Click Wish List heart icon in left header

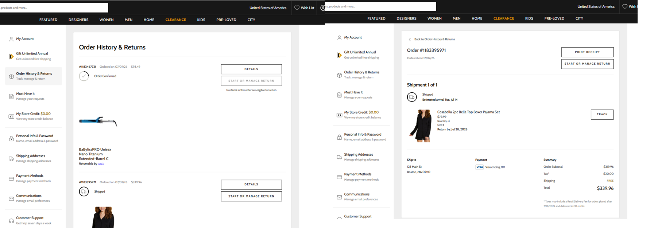[297, 8]
